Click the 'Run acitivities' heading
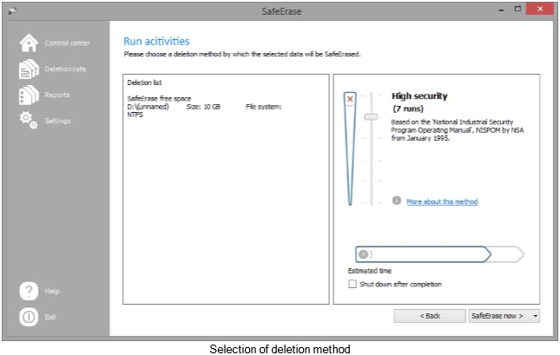The height and width of the screenshot is (355, 560). click(156, 42)
